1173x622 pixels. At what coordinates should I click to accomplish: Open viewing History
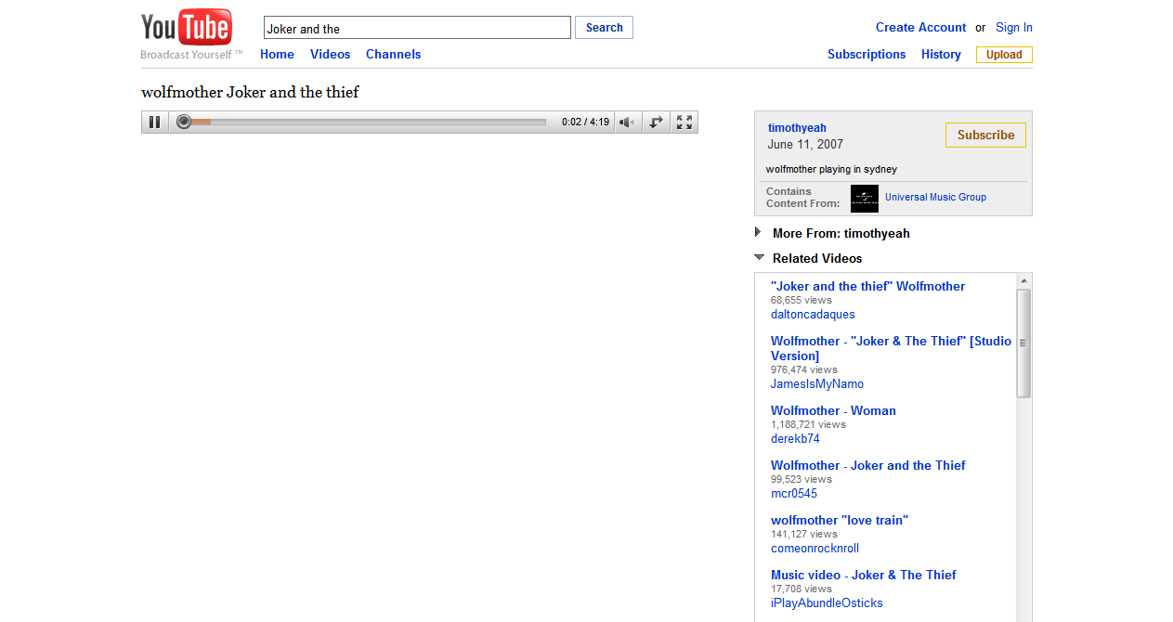click(941, 55)
